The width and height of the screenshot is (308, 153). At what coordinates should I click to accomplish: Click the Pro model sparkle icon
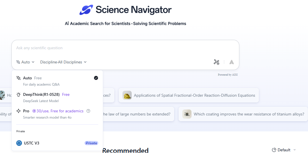(x=19, y=111)
